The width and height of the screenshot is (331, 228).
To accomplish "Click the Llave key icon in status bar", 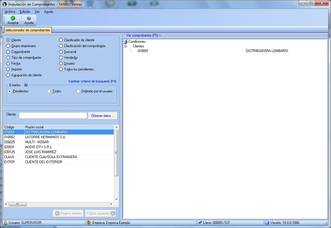I will (200, 223).
